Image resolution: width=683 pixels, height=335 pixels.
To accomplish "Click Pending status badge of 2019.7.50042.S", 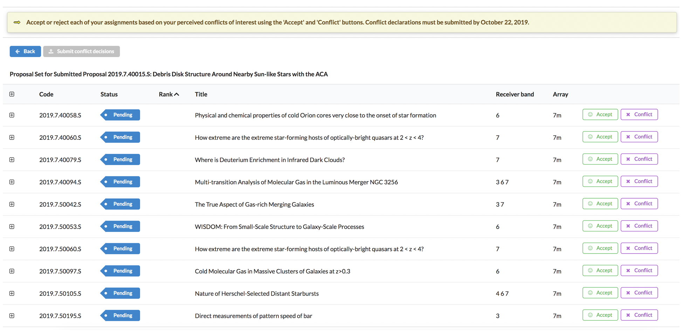I will coord(120,204).
